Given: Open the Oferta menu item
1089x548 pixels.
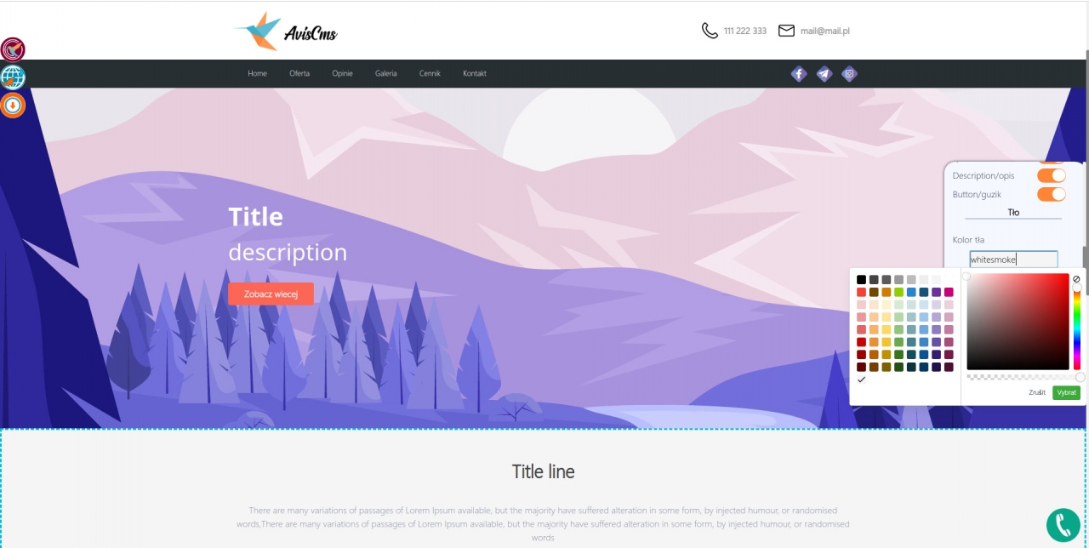Looking at the screenshot, I should (x=299, y=73).
